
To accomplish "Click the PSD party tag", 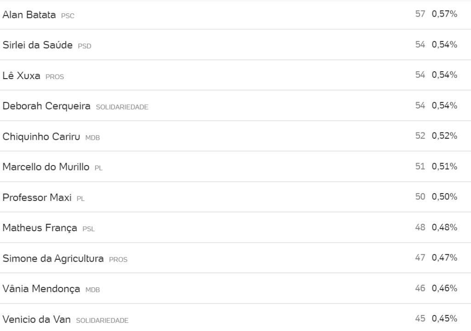I will coord(85,46).
